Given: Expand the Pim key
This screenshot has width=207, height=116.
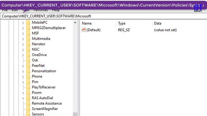Looking at the screenshot, I should coord(23,82).
